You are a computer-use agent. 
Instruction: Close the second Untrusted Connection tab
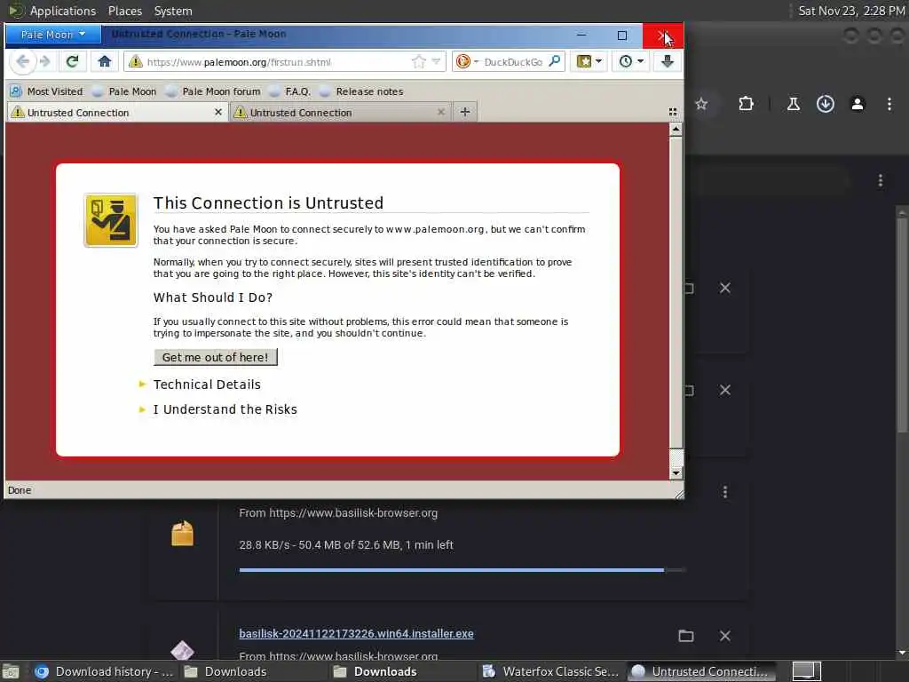click(441, 112)
